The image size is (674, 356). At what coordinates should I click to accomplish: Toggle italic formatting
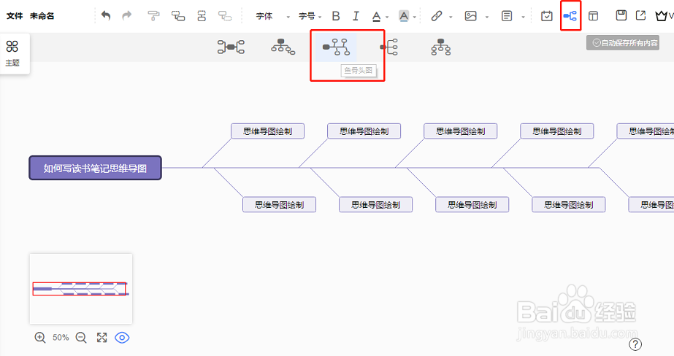click(x=356, y=16)
